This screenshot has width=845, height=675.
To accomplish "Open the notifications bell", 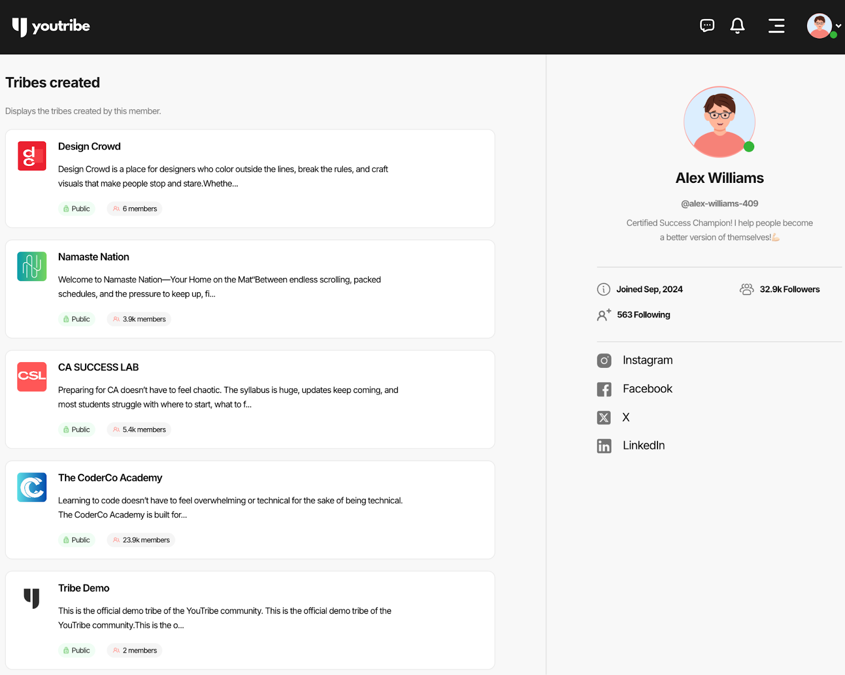I will point(737,25).
